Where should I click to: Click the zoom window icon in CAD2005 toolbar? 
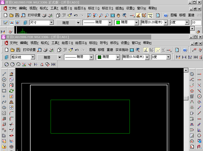point(89,15)
